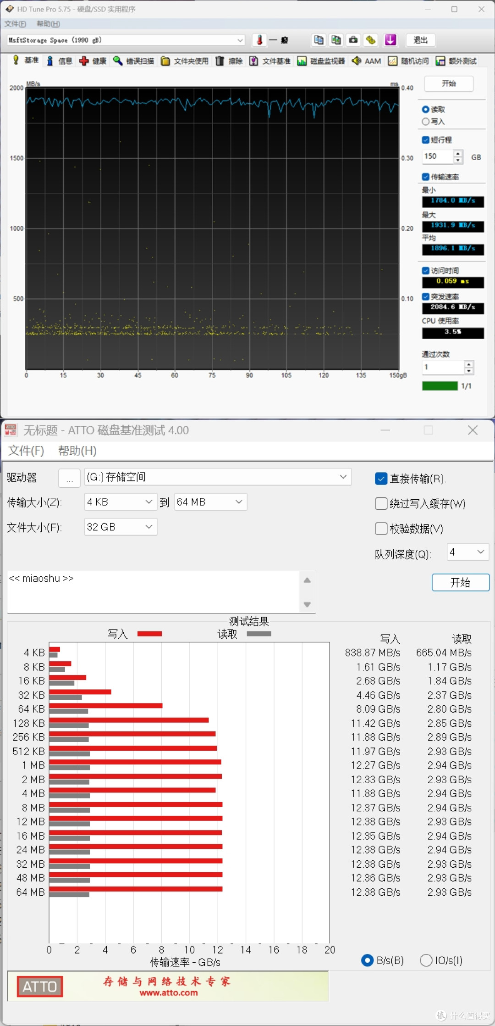Select the B/s(B) radio button
Viewport: 495px width, 1026px height.
(368, 960)
